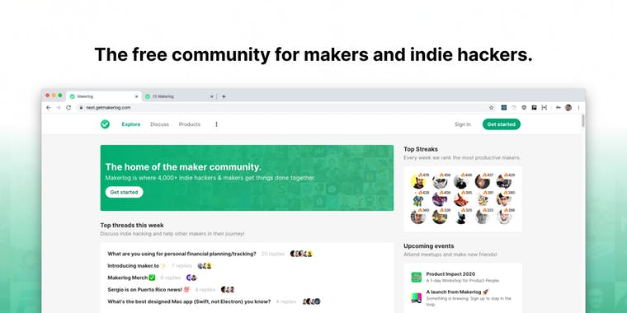The width and height of the screenshot is (627, 313).
Task: Open thread about personal financial planning/tracking
Action: 182,254
